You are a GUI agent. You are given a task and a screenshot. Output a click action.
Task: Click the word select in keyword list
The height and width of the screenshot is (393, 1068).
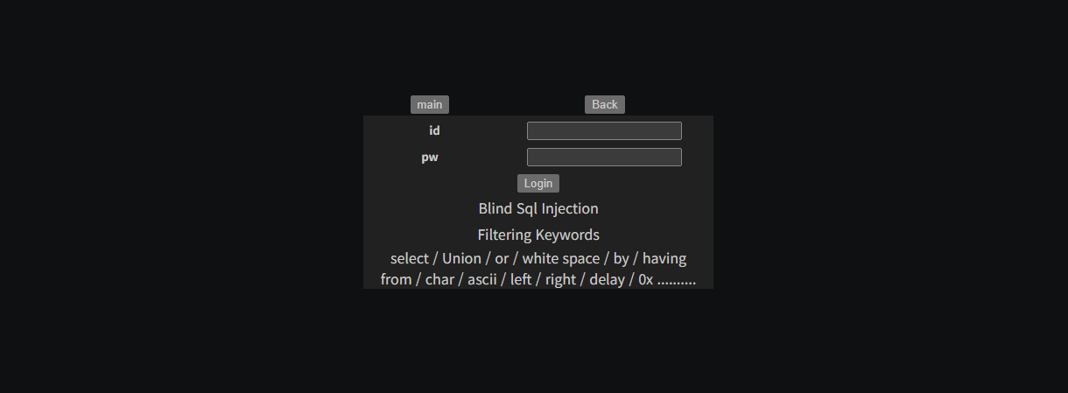410,258
